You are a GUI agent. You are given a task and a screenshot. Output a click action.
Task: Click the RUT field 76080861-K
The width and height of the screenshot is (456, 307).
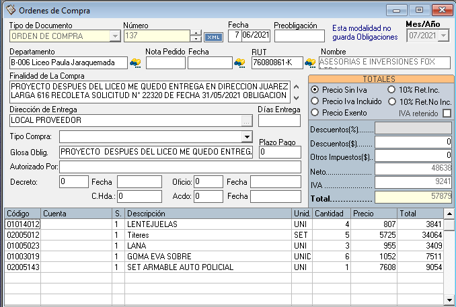tap(277, 62)
